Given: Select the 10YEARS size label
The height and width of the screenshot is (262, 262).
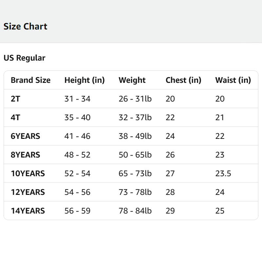Looking at the screenshot, I should [x=28, y=173].
